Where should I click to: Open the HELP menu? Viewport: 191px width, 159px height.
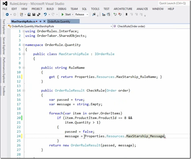point(171,9)
